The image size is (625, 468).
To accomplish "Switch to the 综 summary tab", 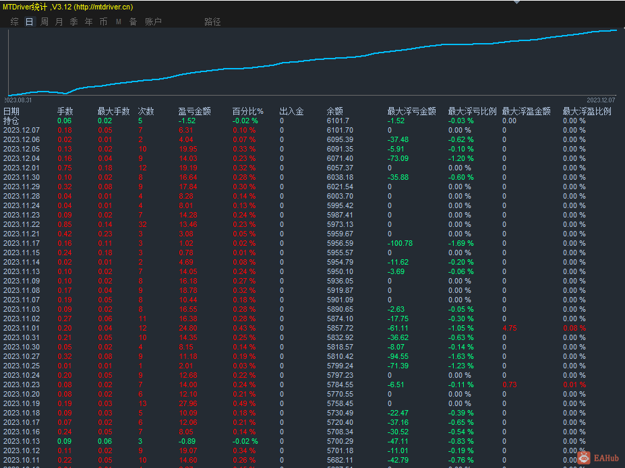I will 14,22.
